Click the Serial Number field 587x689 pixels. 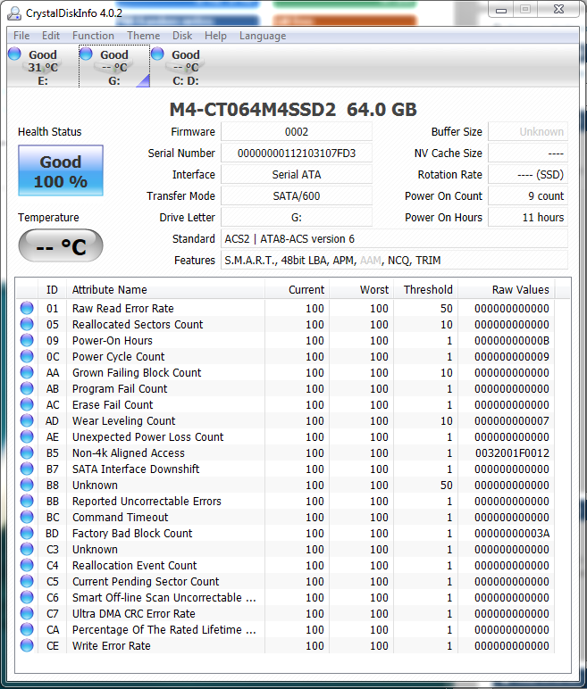tap(297, 154)
